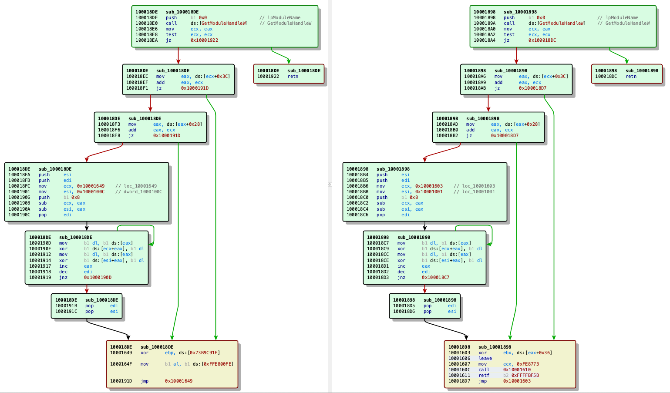Click the inc eax line at 10001917
Image resolution: width=670 pixels, height=393 pixels.
coord(61,266)
